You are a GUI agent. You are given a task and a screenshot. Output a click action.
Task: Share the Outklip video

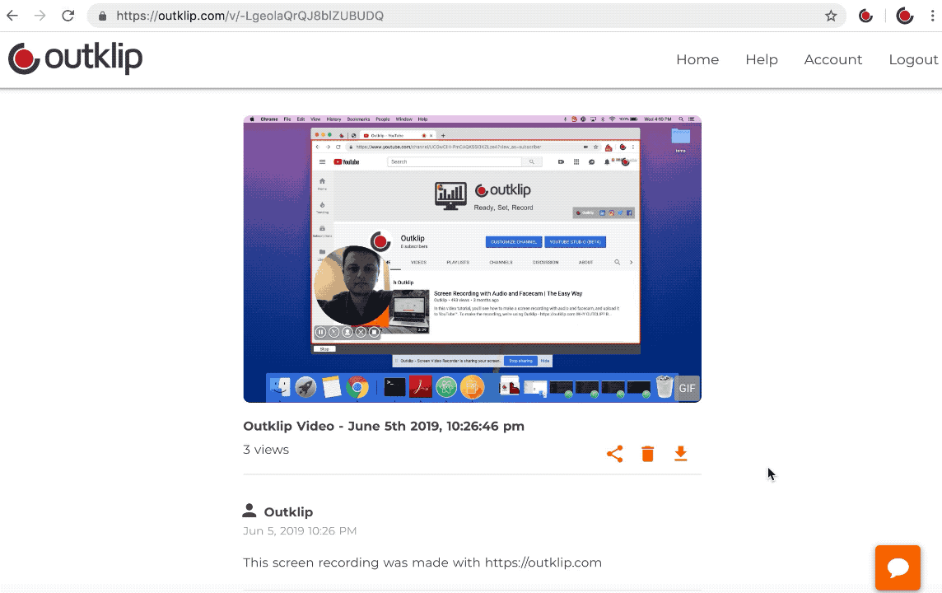coord(614,454)
